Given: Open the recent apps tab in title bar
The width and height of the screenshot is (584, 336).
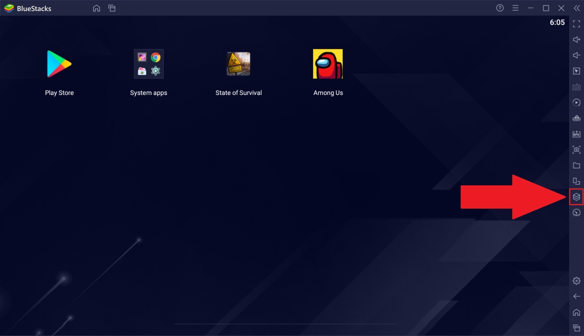Looking at the screenshot, I should 112,8.
